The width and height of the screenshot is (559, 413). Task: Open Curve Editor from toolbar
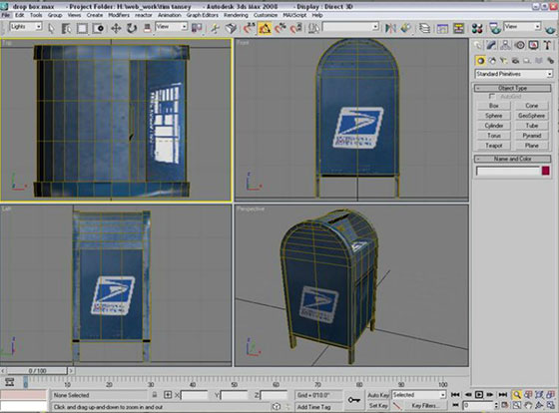pyautogui.click(x=442, y=28)
